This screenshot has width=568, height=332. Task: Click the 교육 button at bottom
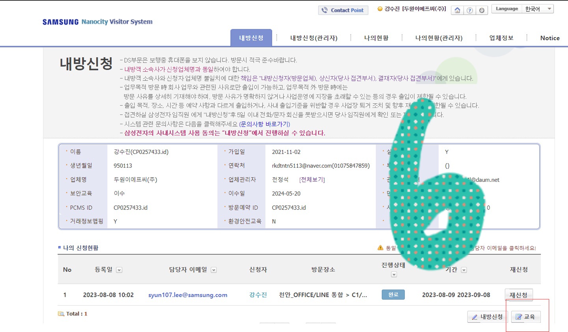526,317
